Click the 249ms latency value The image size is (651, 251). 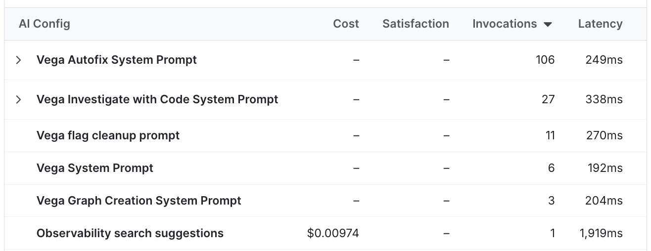click(x=604, y=60)
